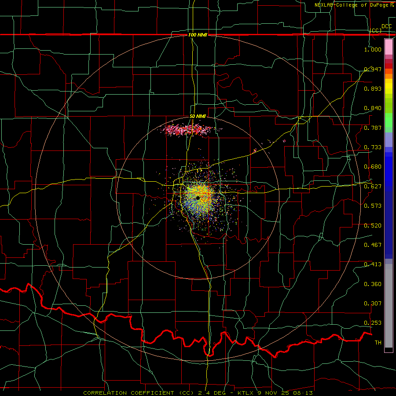
Task: Pick the lavender color bar segment
Action: tap(389, 139)
